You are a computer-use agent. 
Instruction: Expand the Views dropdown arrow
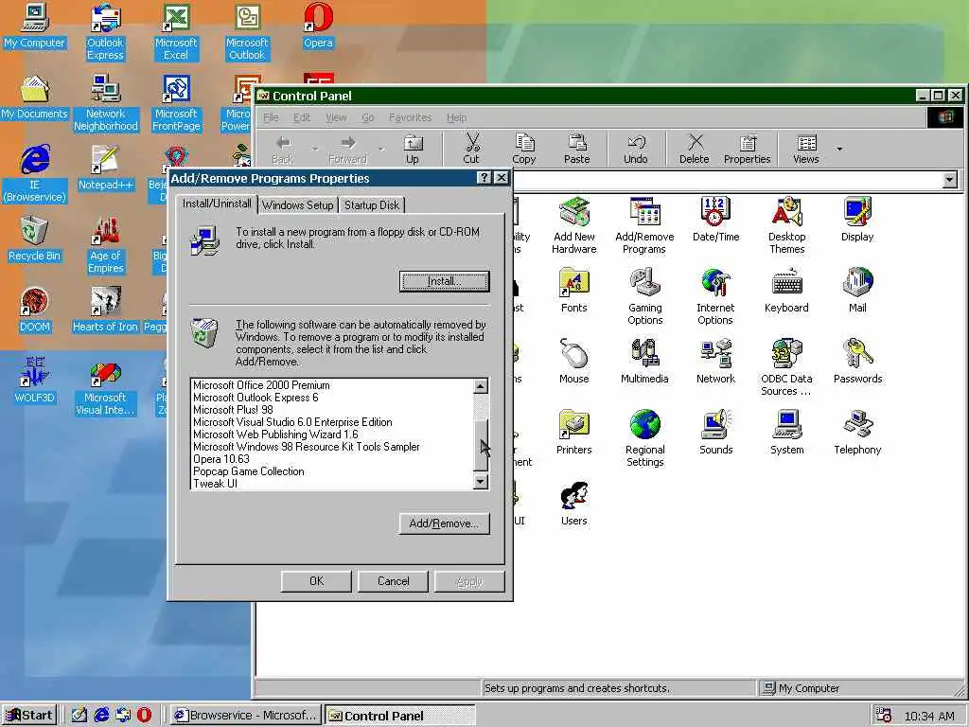click(839, 149)
